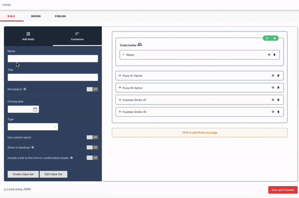Screen dimensions: 299x198
Task: Enable link to form in confirmation emails
Action: pyautogui.click(x=92, y=158)
